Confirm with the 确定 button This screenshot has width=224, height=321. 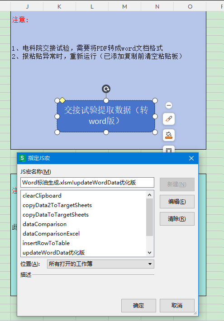tap(138, 306)
